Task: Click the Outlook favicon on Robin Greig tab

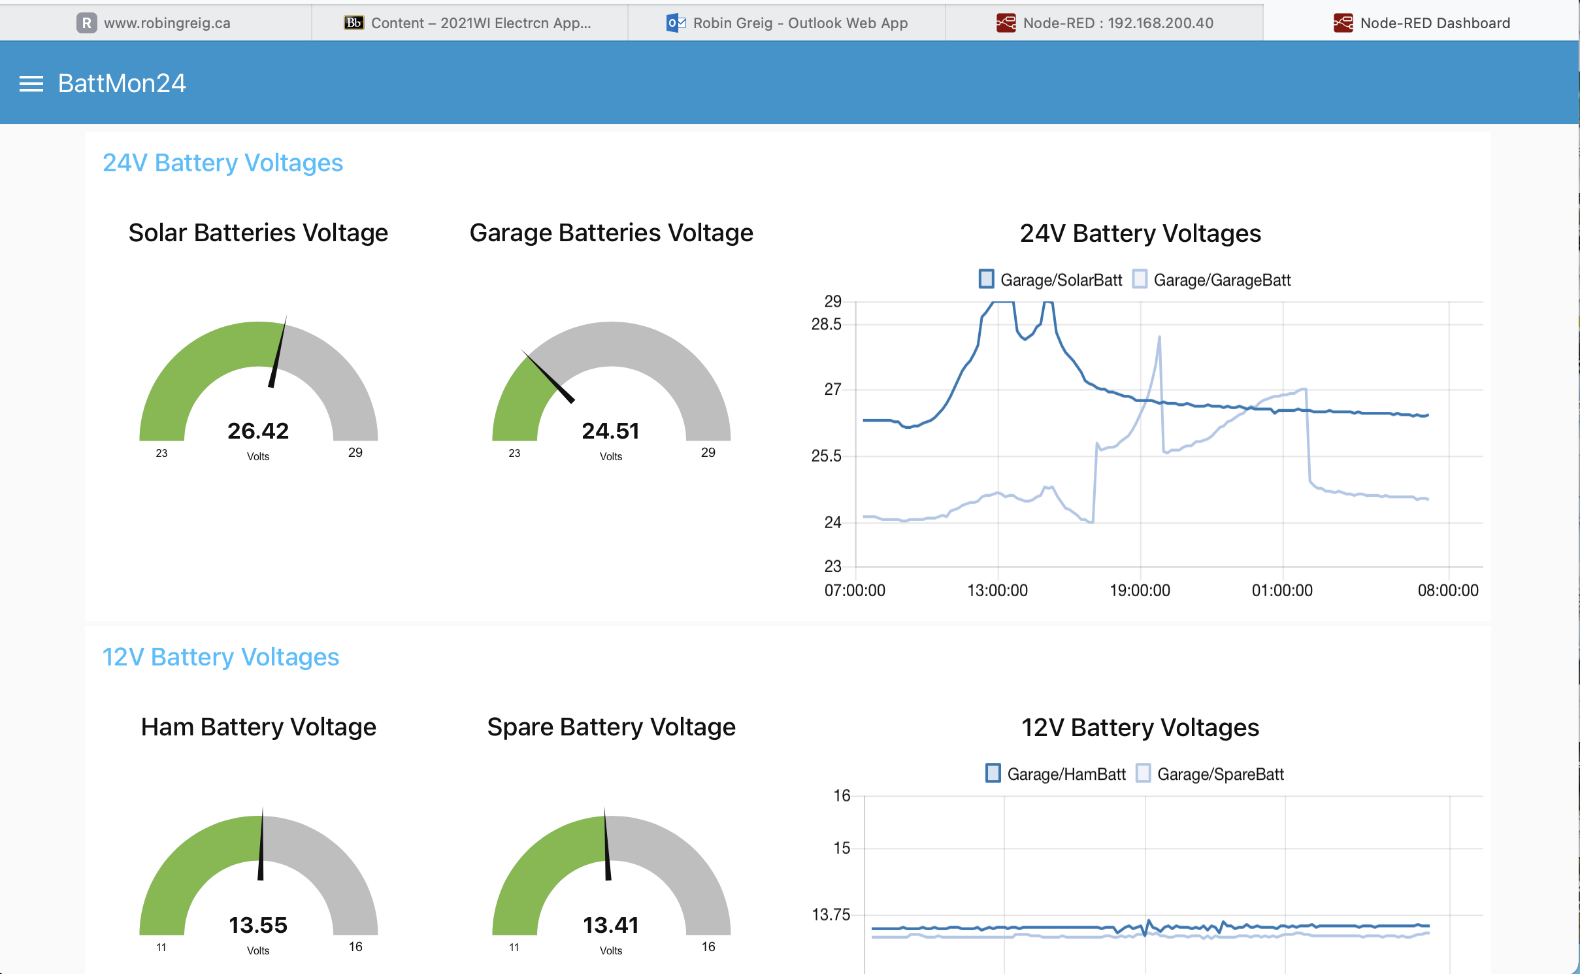Action: tap(676, 23)
